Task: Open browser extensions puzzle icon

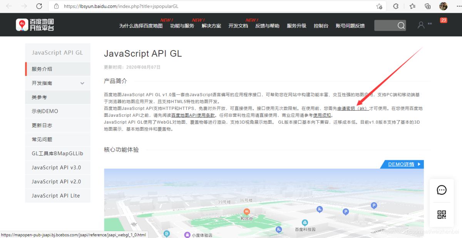Action: click(396, 6)
